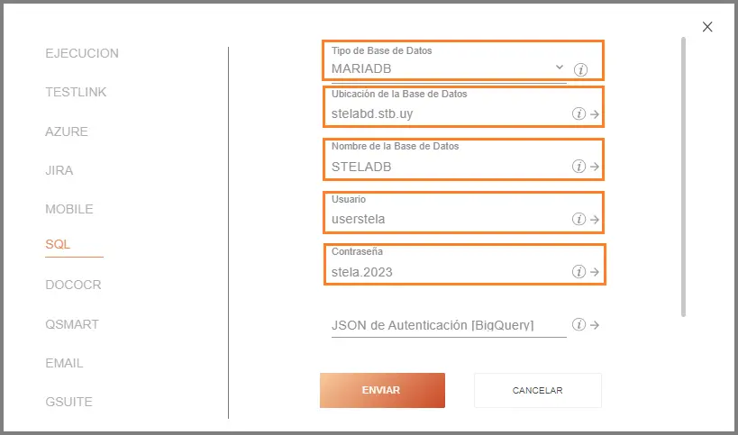Screen dimensions: 738x435
Task: Click the CANCELAR button
Action: 537,391
